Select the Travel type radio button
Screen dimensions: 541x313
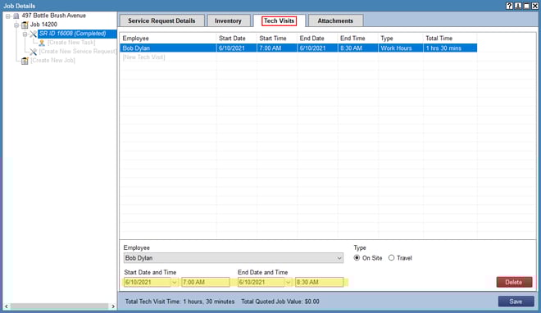(391, 258)
